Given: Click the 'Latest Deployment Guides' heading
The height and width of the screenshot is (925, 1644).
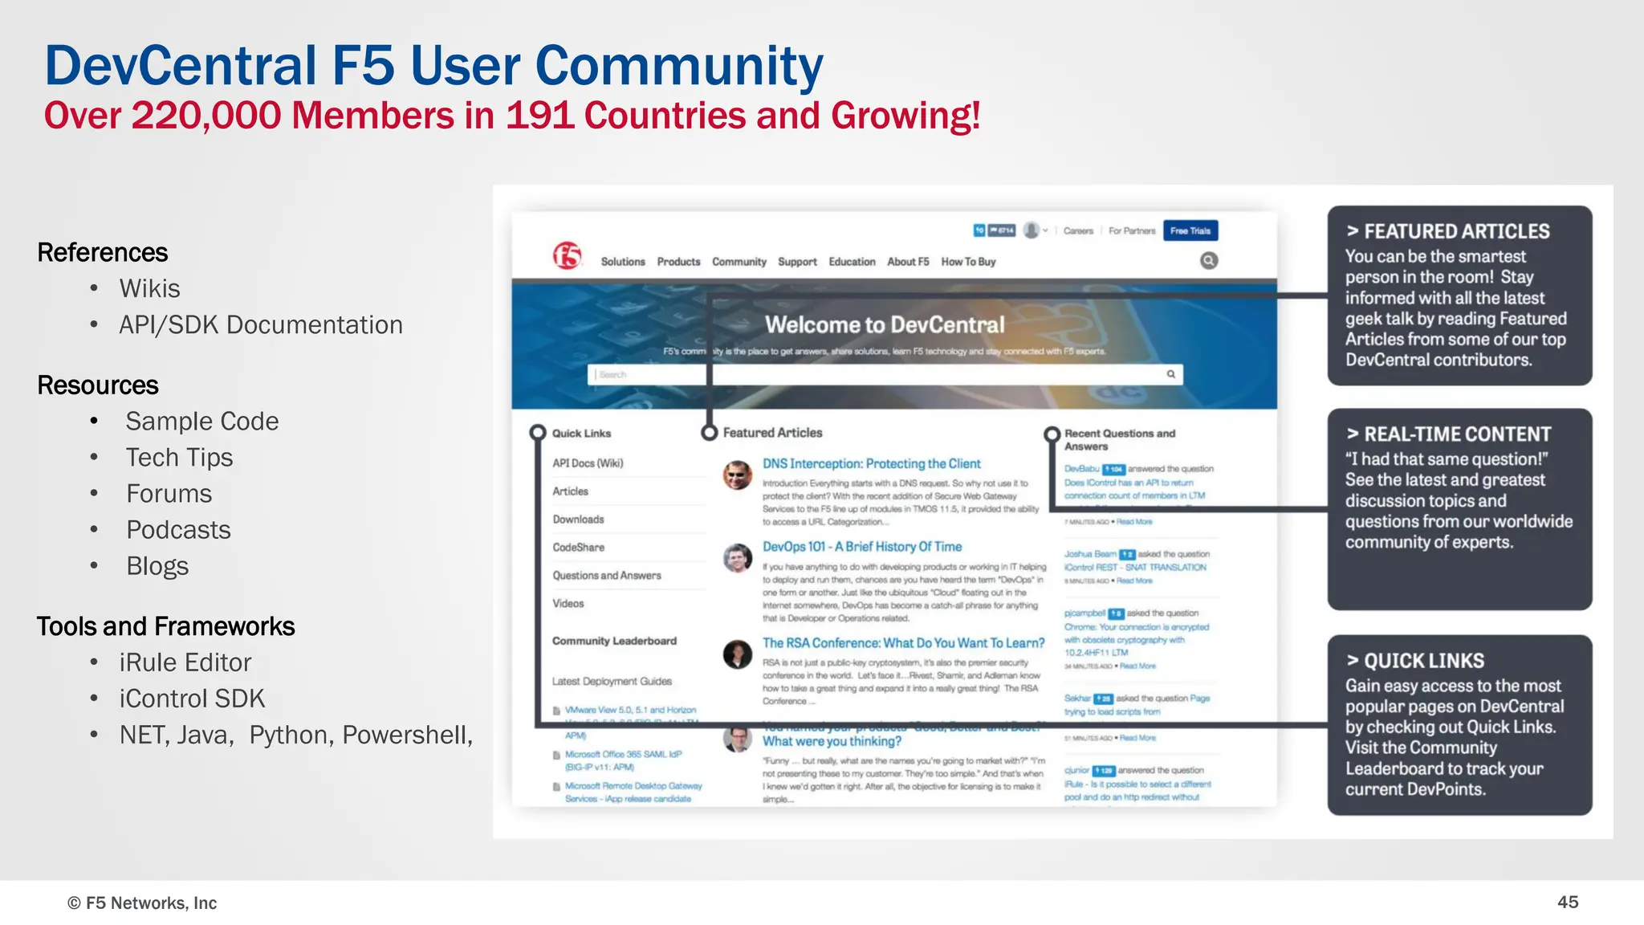Looking at the screenshot, I should [x=612, y=682].
